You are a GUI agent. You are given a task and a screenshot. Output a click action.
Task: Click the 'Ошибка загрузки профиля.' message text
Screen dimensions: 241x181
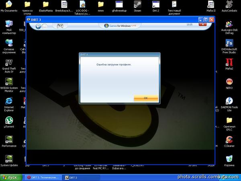coord(114,65)
